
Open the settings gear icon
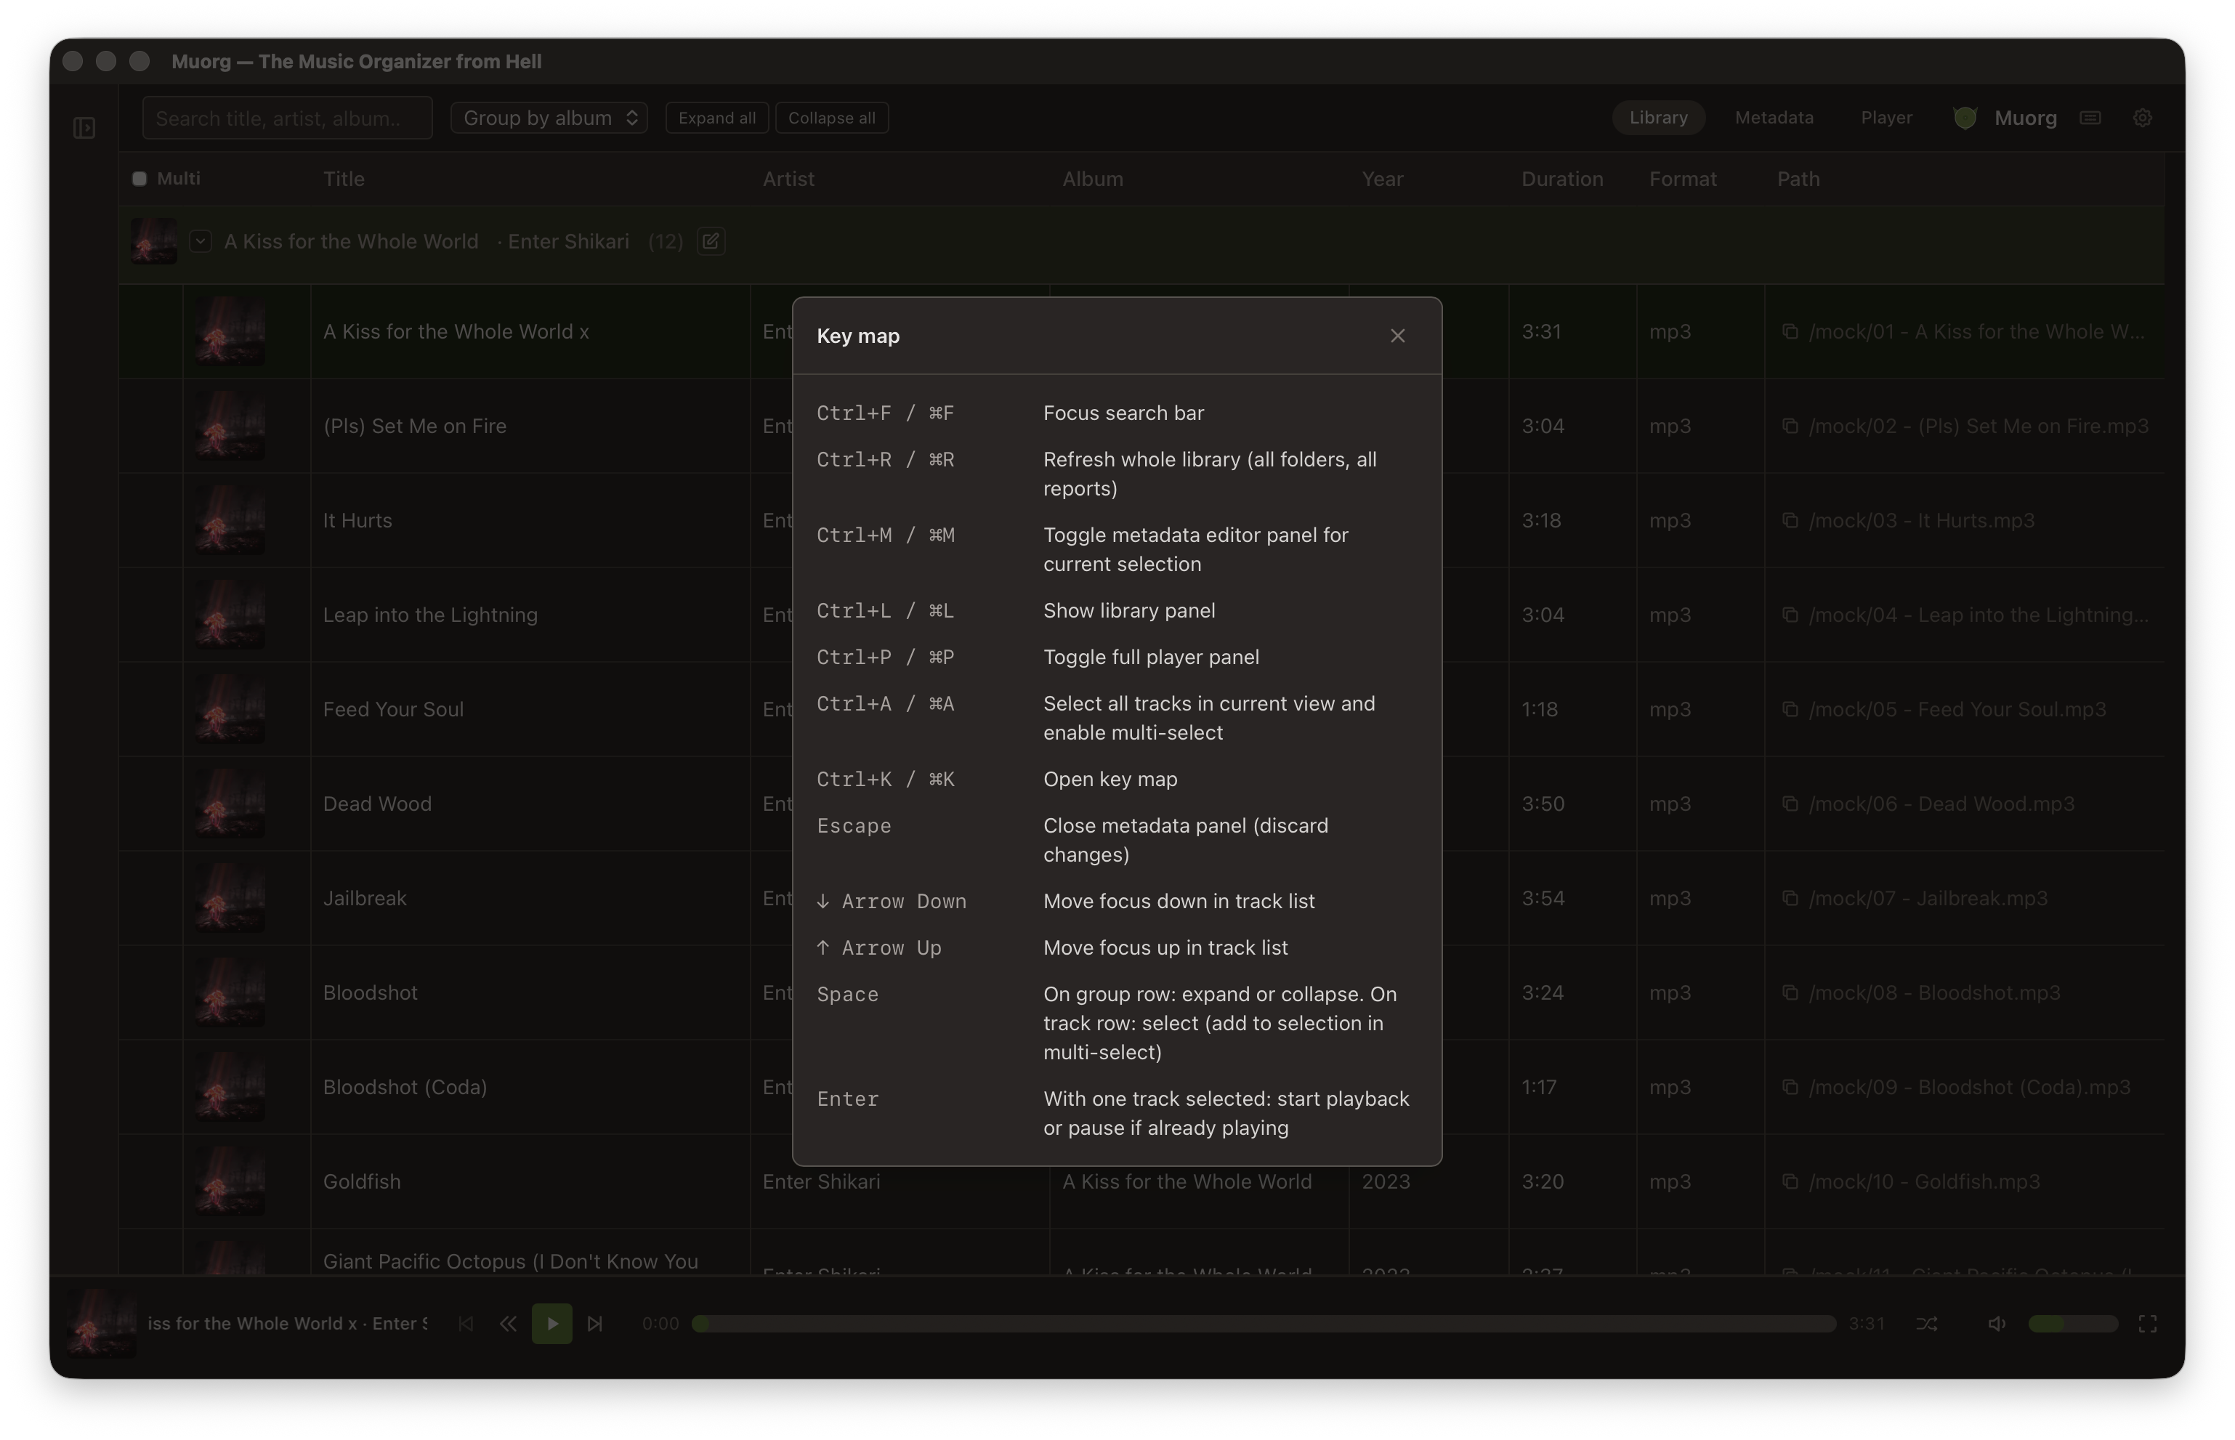[2143, 118]
